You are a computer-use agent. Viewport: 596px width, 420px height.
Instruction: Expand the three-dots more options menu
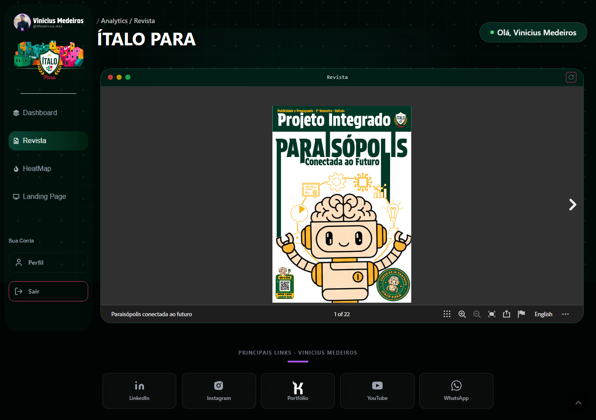pyautogui.click(x=565, y=314)
